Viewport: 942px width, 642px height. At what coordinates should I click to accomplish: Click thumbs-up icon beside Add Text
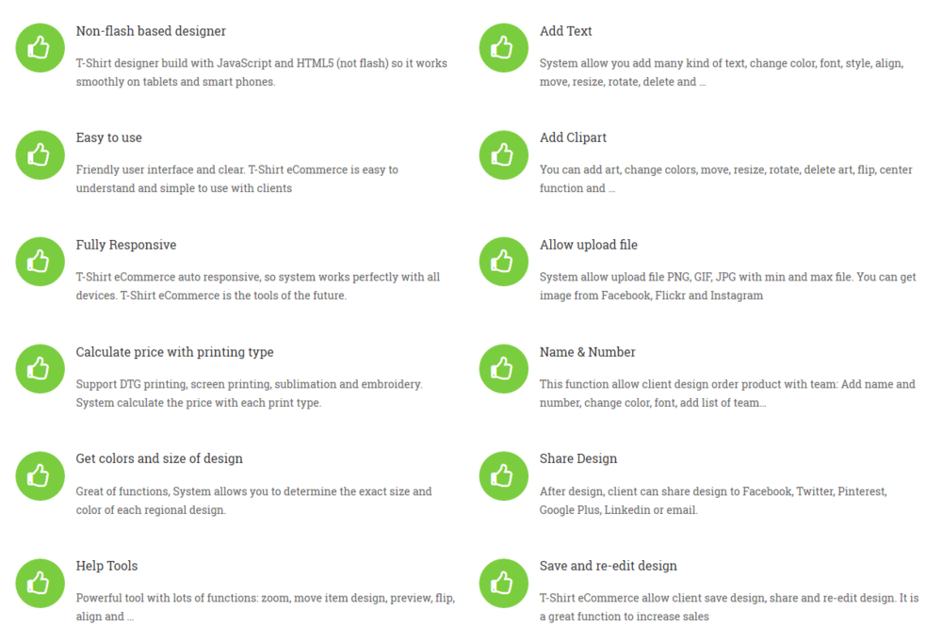point(503,47)
